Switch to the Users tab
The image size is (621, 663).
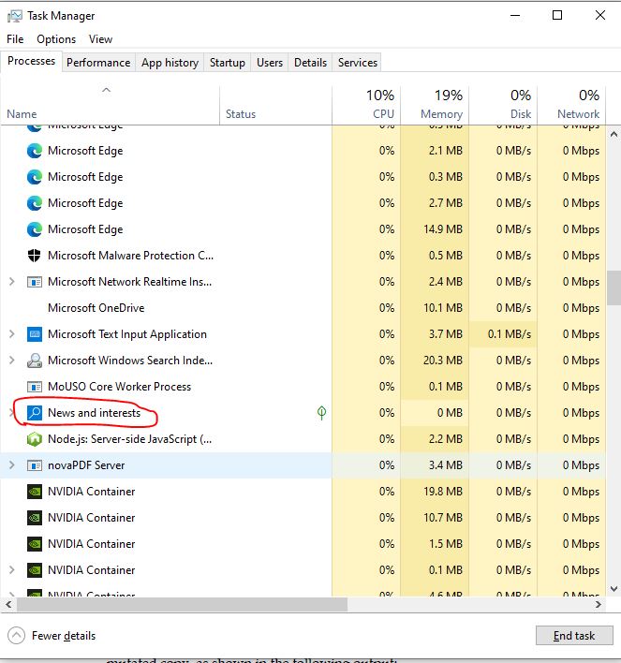point(270,63)
